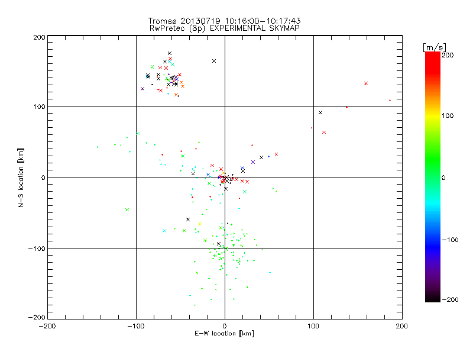Image resolution: width=473 pixels, height=355 pixels.
Task: Click the title text 'Tromsø 20130719 10:16:00-10:17:43'
Action: coord(224,21)
